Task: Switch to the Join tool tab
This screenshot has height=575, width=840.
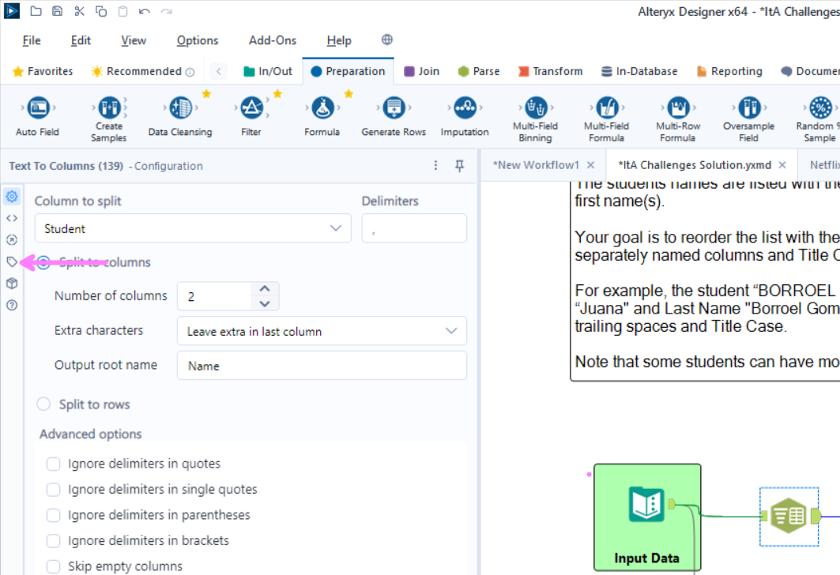Action: pyautogui.click(x=422, y=71)
